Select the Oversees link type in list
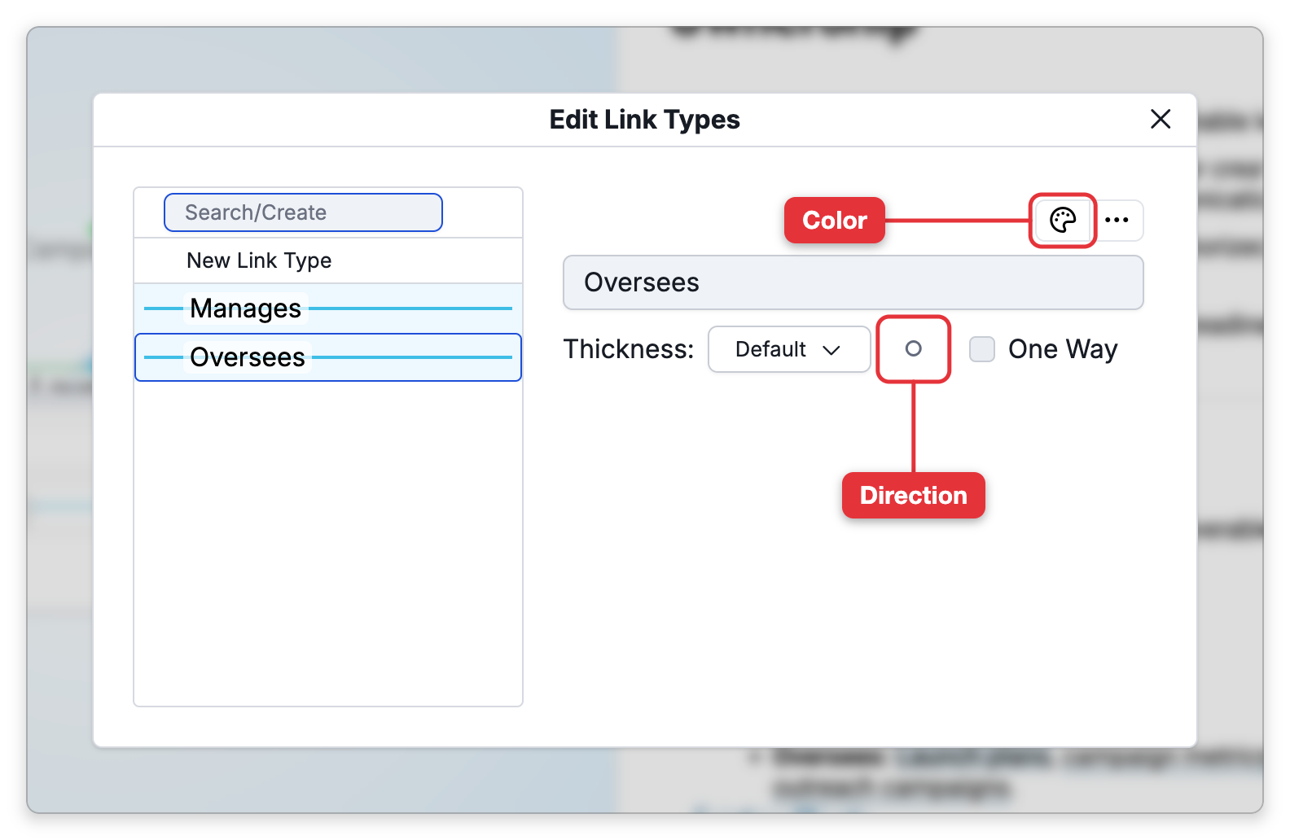Viewport: 1290px width, 840px height. (x=328, y=357)
